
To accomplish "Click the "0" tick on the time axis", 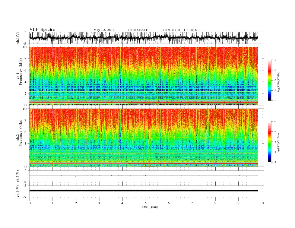I will pos(29,203).
